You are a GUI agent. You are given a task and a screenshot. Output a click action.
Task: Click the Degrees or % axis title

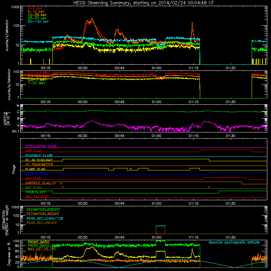pyautogui.click(x=9, y=254)
